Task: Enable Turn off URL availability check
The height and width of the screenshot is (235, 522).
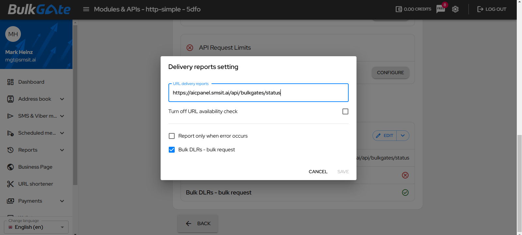Action: click(345, 111)
